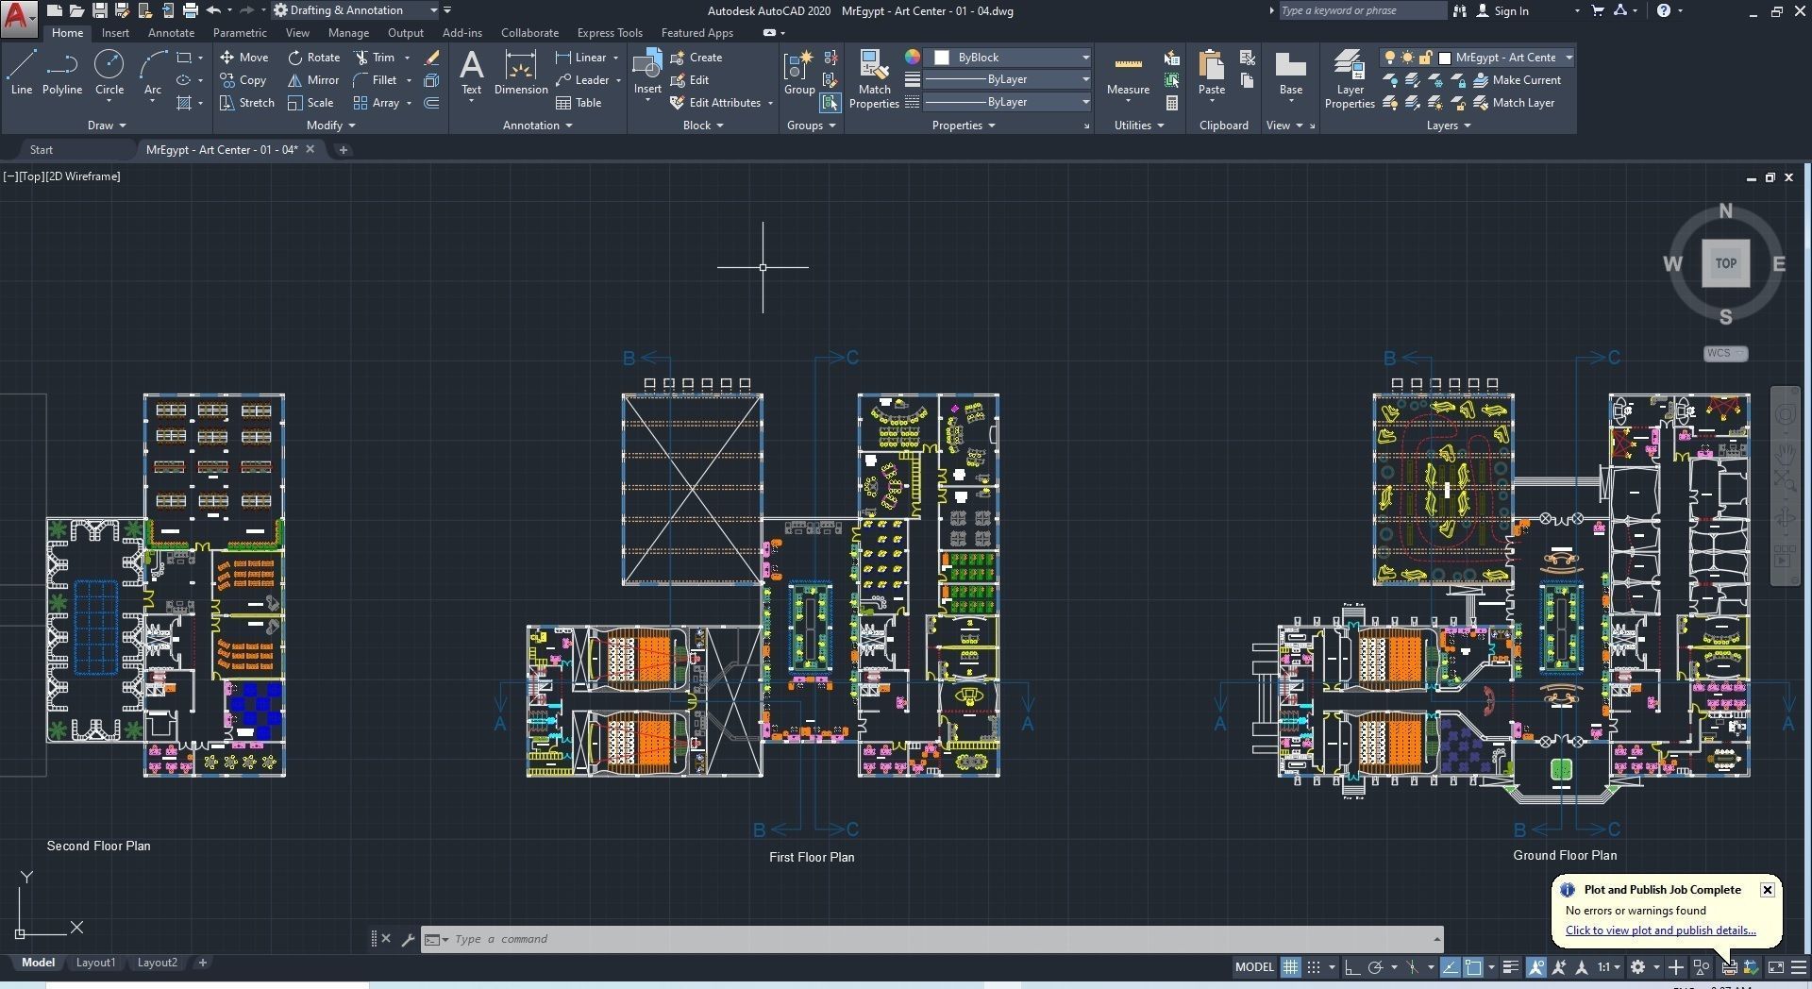The width and height of the screenshot is (1812, 989).
Task: Open Match Properties tool
Action: pos(874,79)
